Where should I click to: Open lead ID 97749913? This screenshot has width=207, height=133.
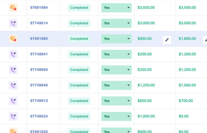pyautogui.click(x=39, y=101)
